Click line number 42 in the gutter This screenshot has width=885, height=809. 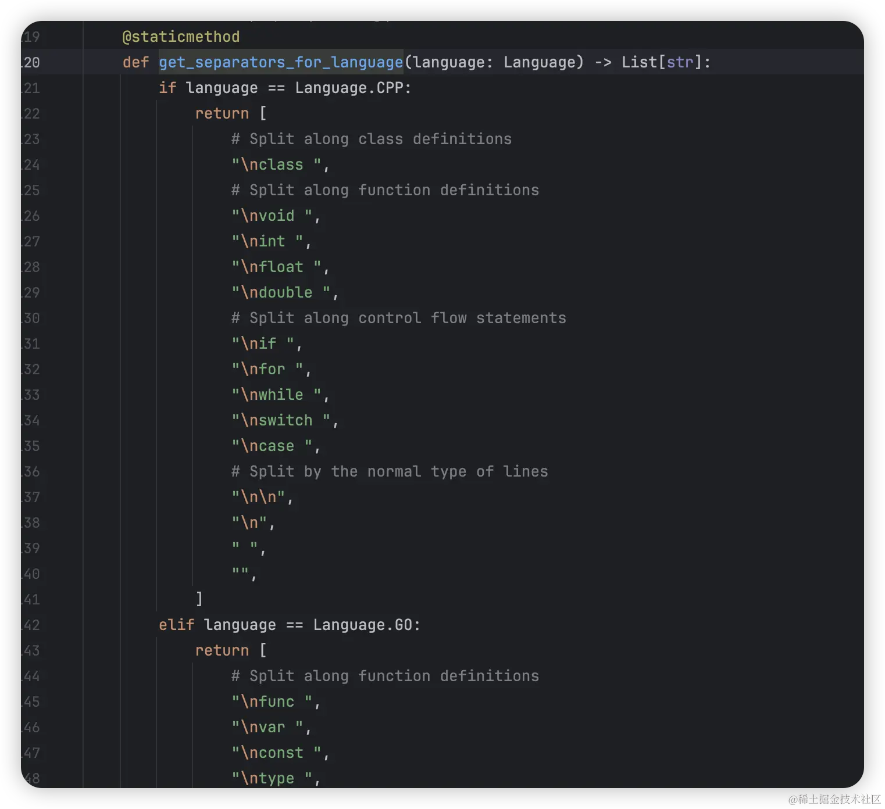(31, 625)
